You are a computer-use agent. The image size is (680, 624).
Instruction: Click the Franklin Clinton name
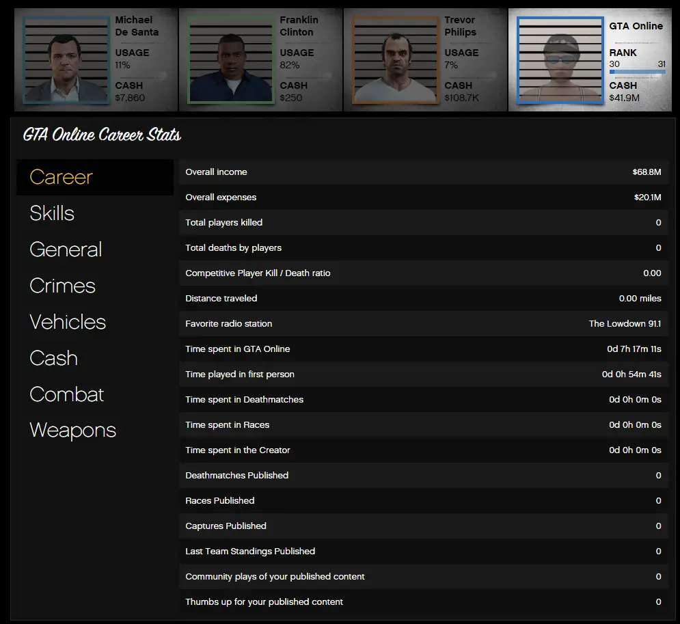click(x=299, y=26)
